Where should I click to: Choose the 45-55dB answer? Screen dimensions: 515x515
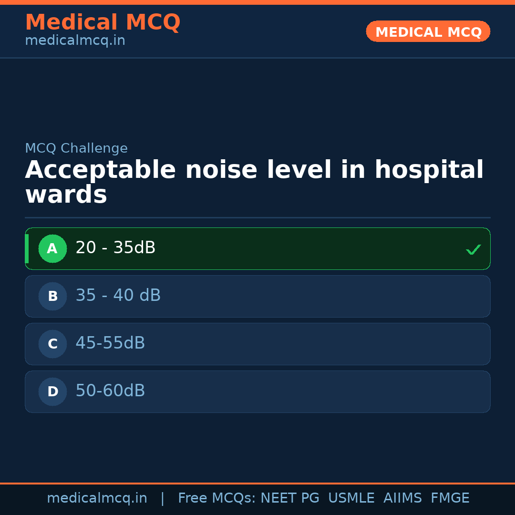pos(110,343)
